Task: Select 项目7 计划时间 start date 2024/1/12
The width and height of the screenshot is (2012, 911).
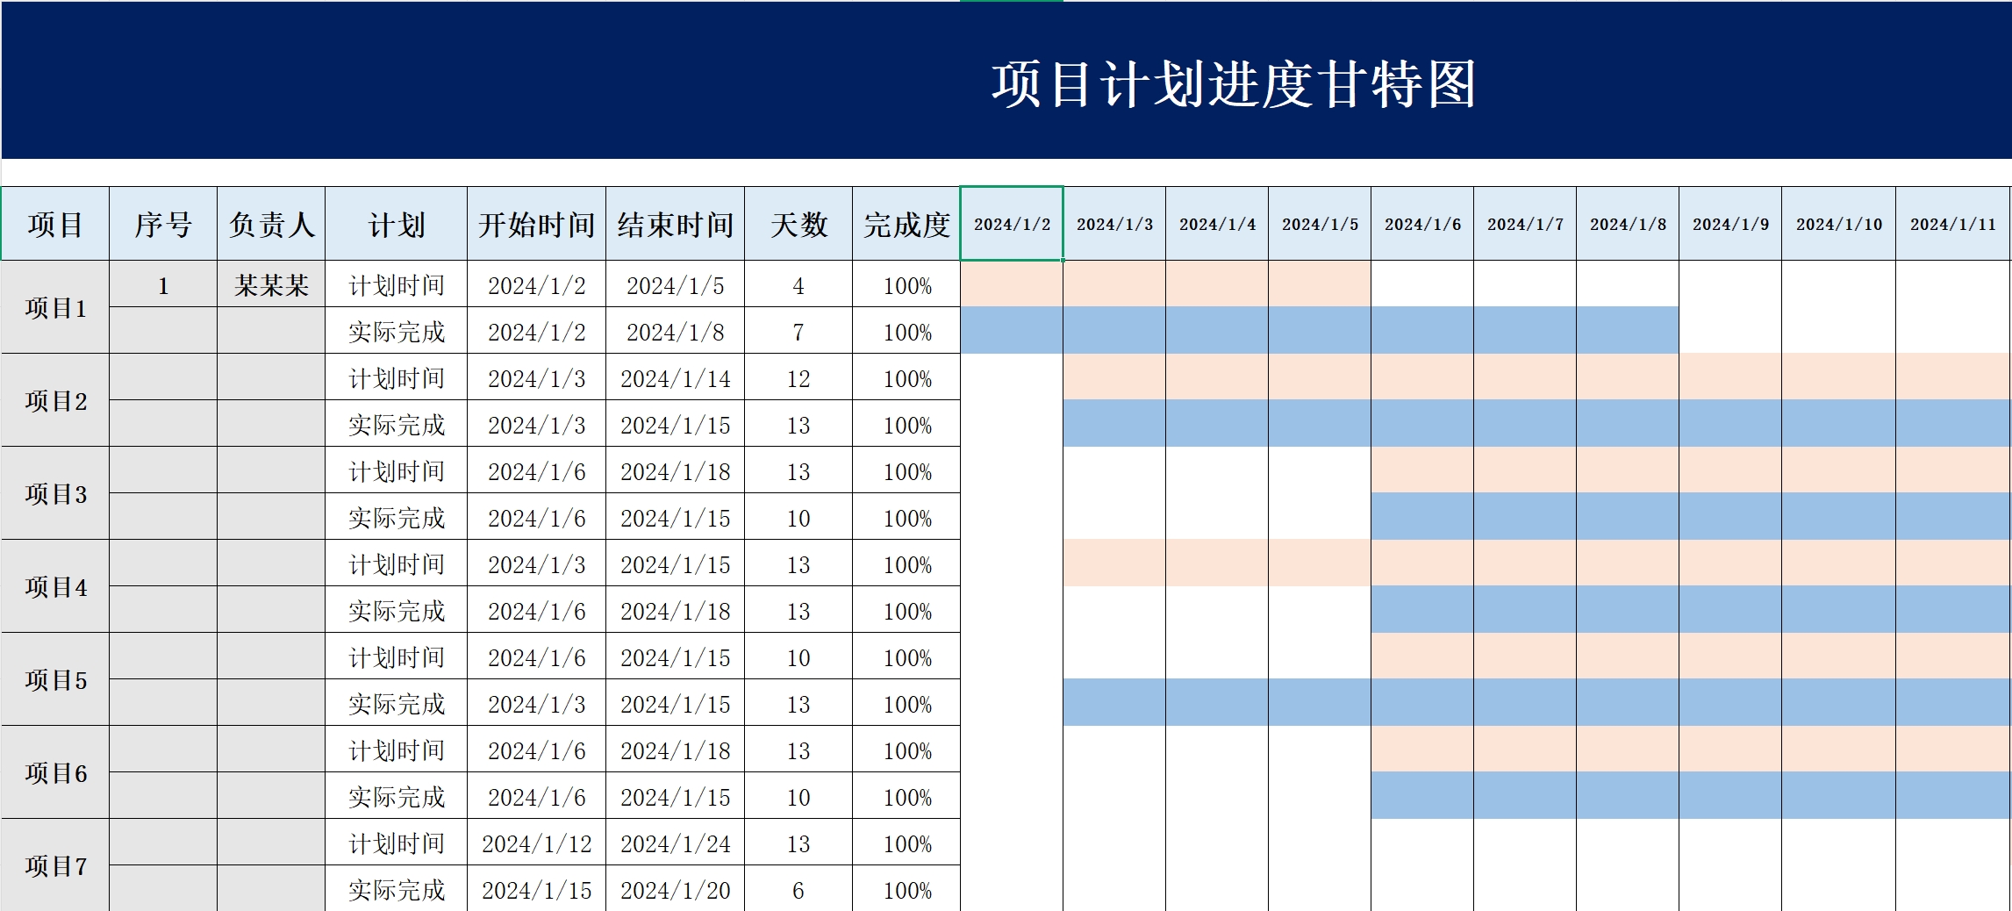Action: coord(536,843)
